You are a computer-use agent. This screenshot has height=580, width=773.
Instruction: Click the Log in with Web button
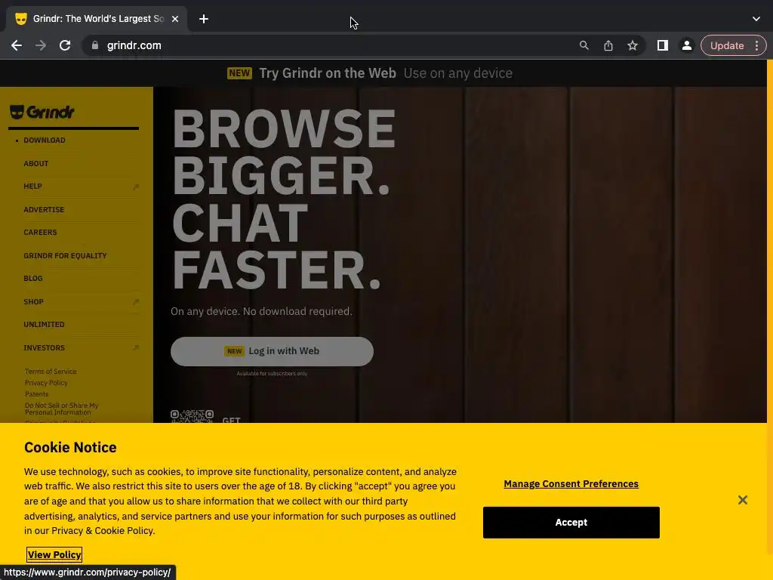pyautogui.click(x=272, y=351)
